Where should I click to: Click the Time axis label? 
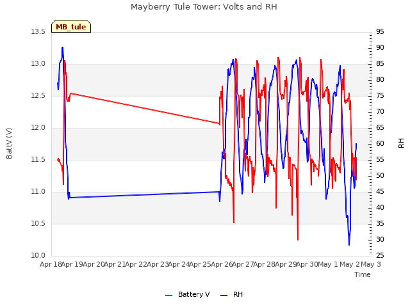pos(363,274)
